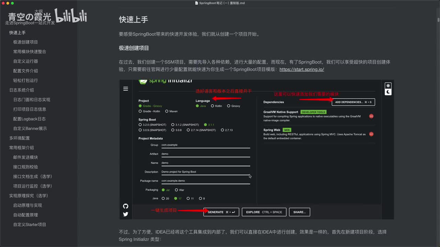The image size is (440, 247).
Task: Jump to 轻松打包运行 section
Action: tap(25, 81)
